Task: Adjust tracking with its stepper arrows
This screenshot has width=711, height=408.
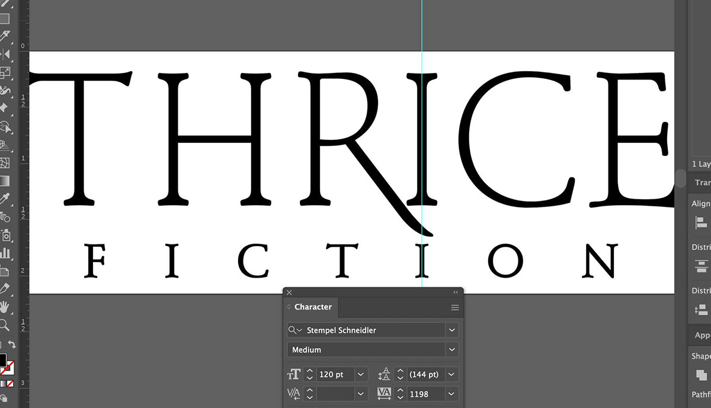Action: (401, 394)
